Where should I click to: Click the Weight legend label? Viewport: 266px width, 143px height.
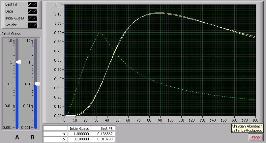pyautogui.click(x=11, y=25)
